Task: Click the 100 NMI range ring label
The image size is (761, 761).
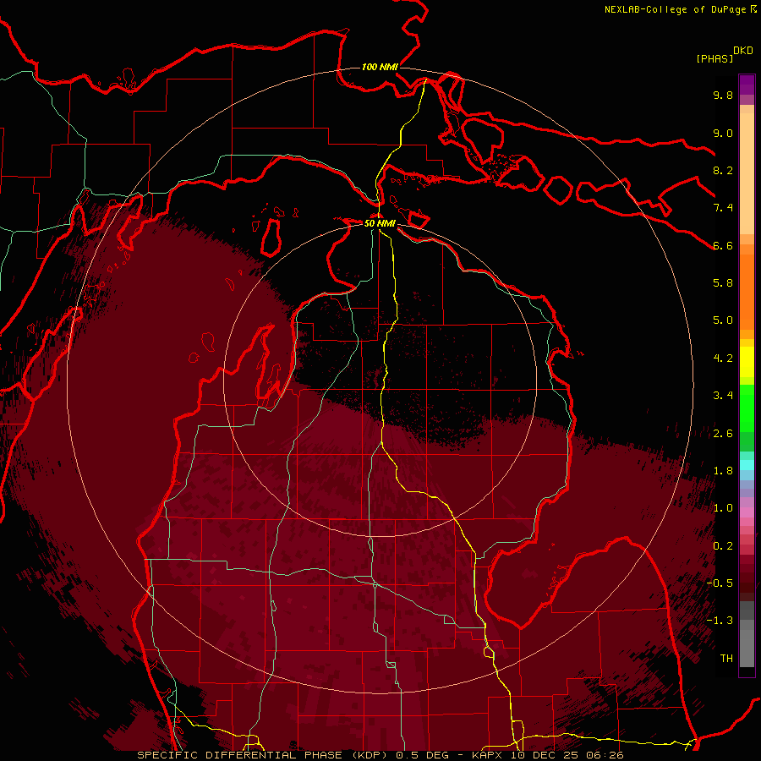Action: click(x=380, y=67)
